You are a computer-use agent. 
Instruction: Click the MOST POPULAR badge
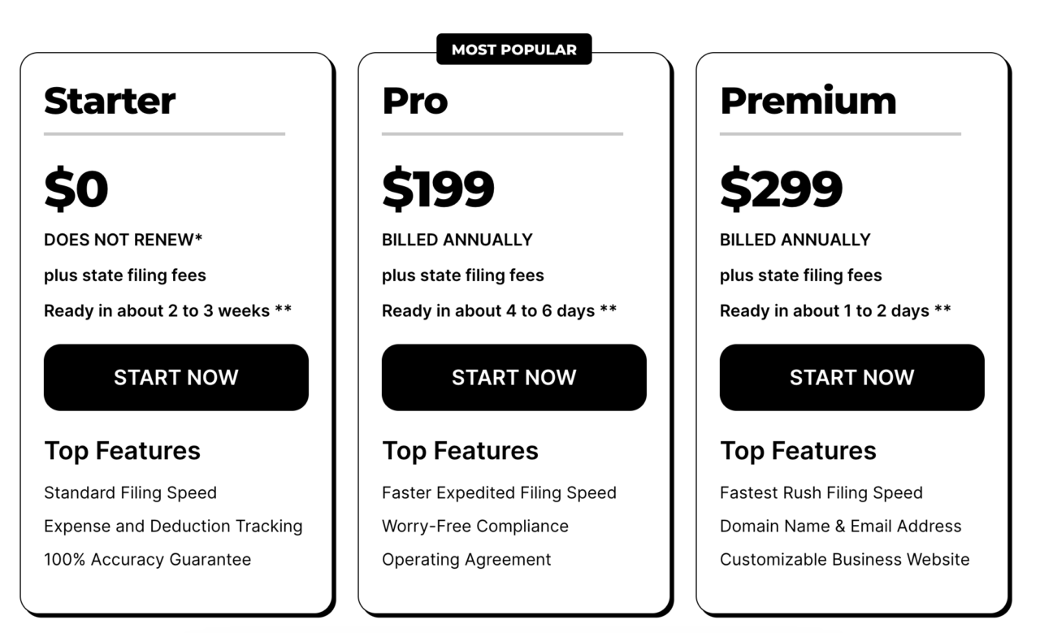click(x=514, y=50)
